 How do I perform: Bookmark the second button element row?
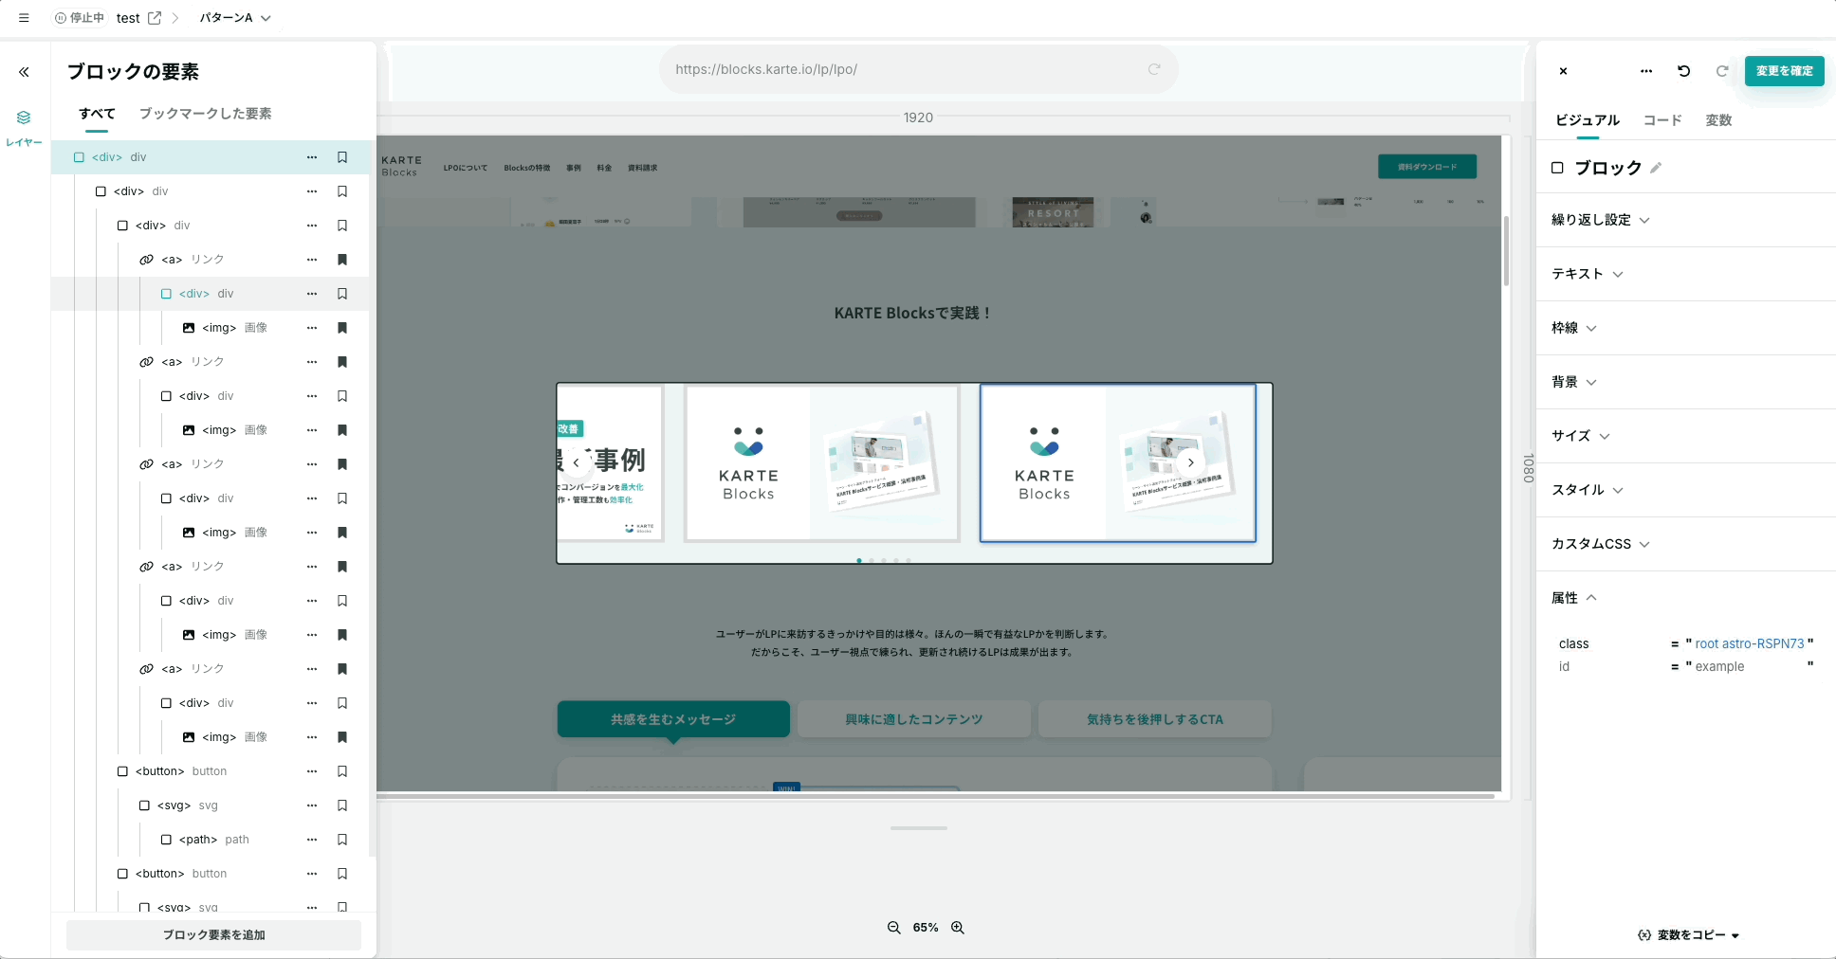[x=342, y=874]
